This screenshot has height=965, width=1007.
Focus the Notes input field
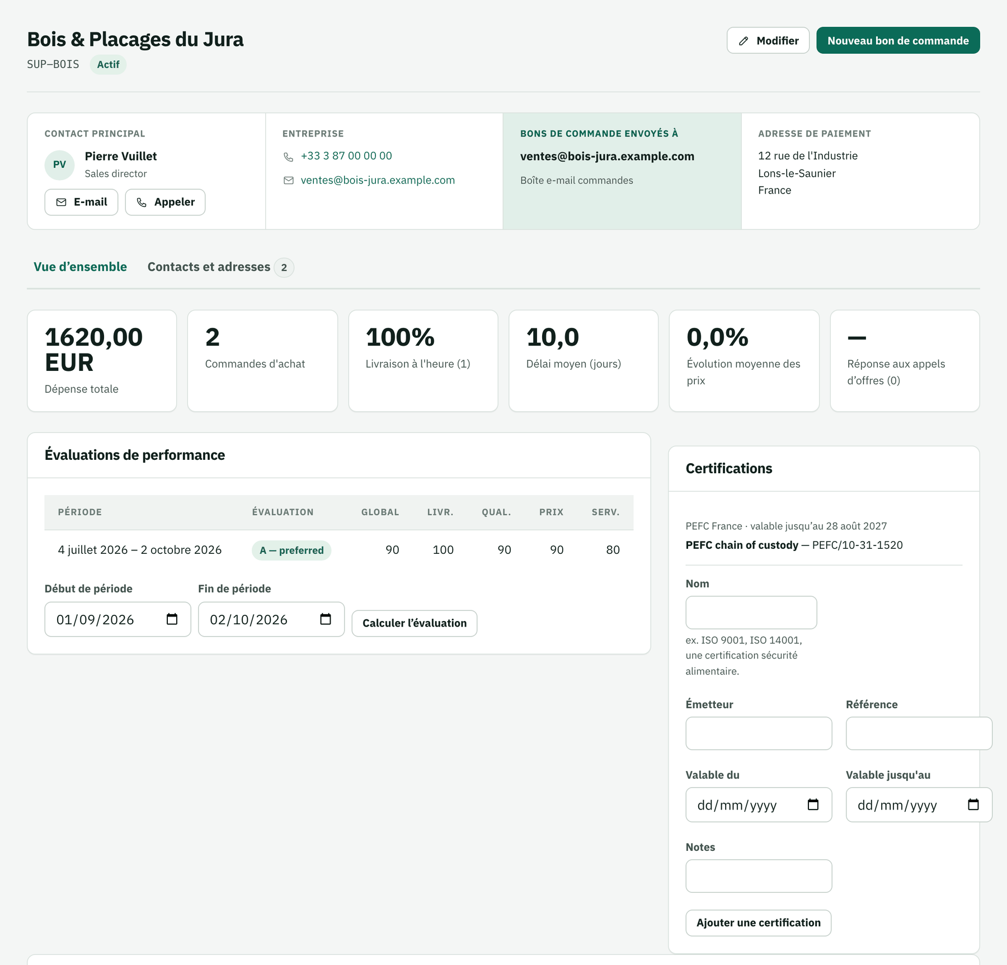pyautogui.click(x=759, y=876)
